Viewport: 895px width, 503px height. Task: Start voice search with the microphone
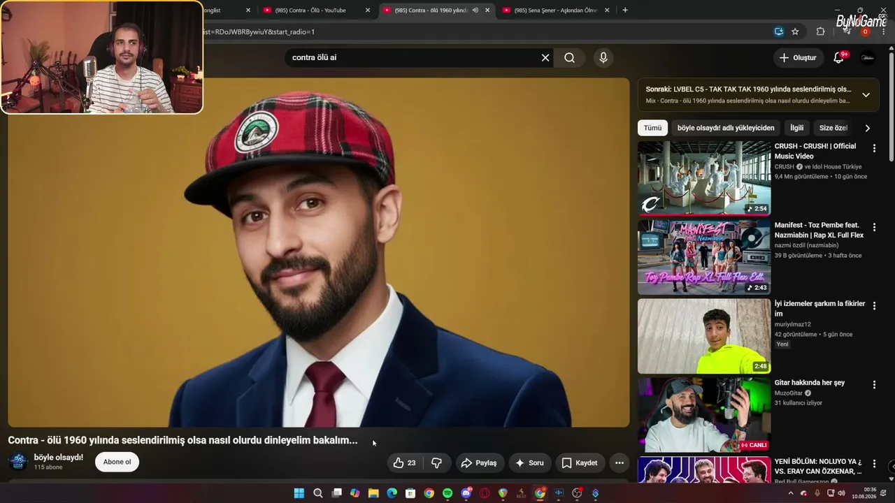tap(603, 58)
